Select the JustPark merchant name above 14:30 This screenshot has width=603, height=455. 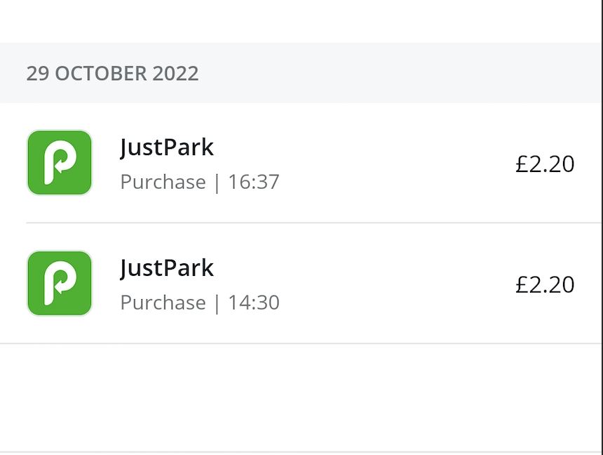tap(167, 268)
